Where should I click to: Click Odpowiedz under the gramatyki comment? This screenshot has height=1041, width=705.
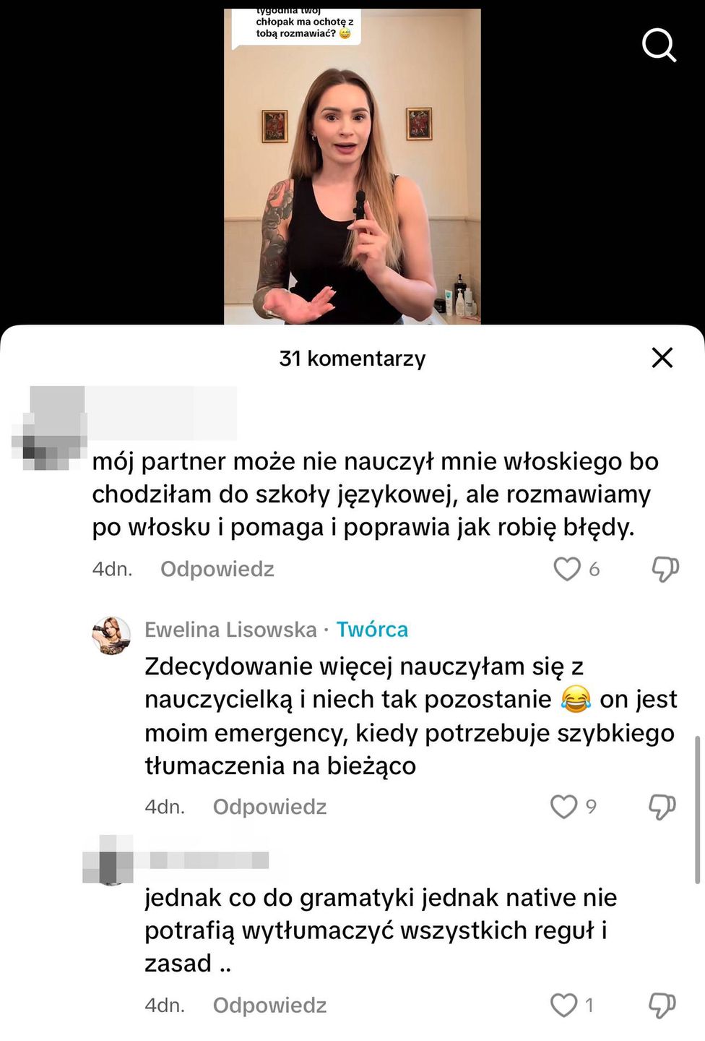pyautogui.click(x=269, y=1006)
